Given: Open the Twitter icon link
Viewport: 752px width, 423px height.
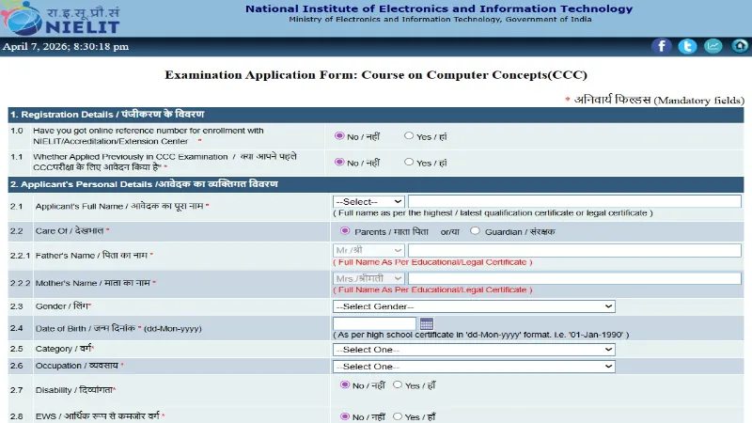Looking at the screenshot, I should tap(687, 46).
